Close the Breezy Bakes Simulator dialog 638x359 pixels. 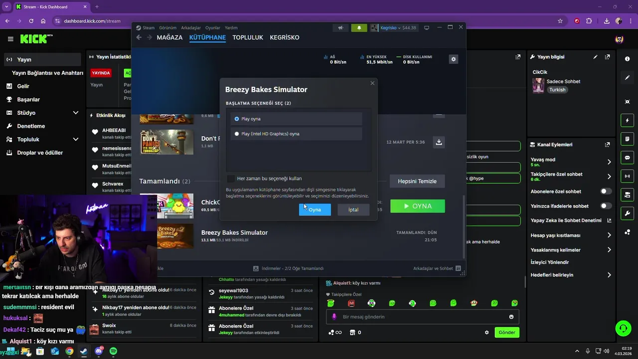372,83
